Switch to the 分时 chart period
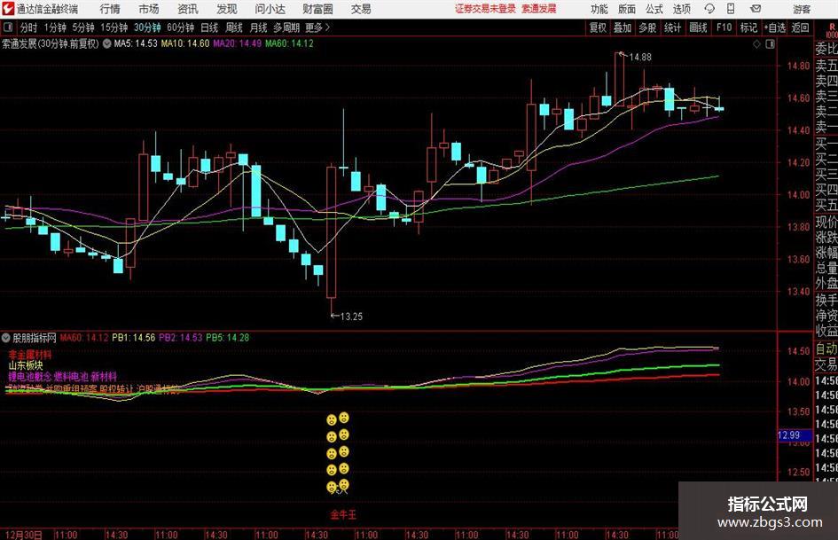838x540 pixels. point(28,27)
